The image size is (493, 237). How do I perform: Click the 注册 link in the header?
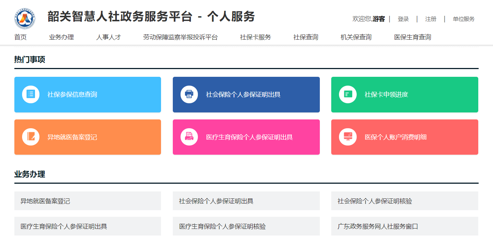pyautogui.click(x=430, y=19)
